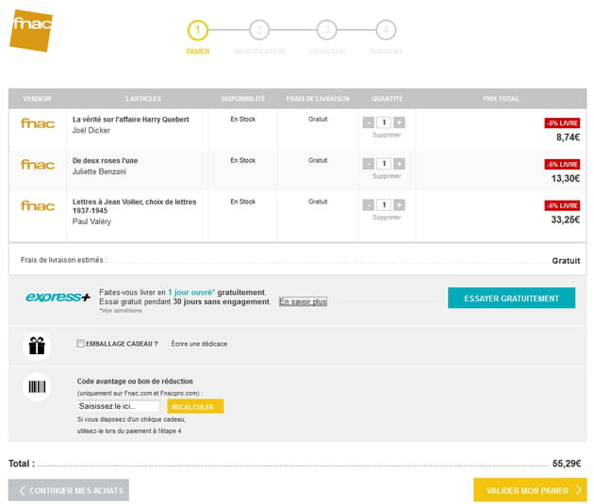This screenshot has width=594, height=504.
Task: Click -5% LIVRE badge above 8,74€
Action: click(x=562, y=123)
